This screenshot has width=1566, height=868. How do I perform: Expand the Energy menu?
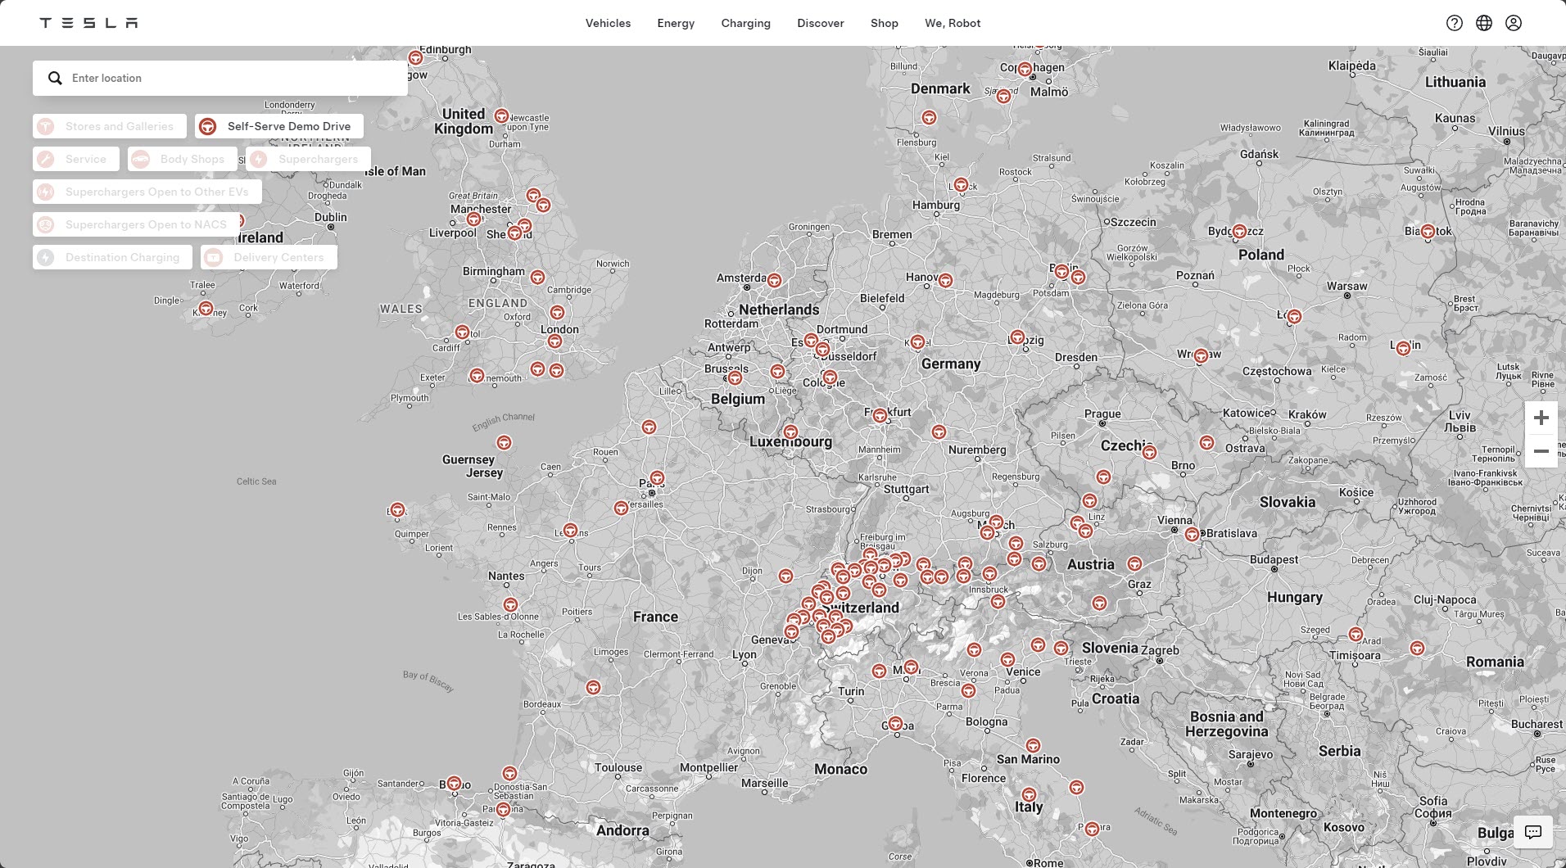(x=676, y=23)
